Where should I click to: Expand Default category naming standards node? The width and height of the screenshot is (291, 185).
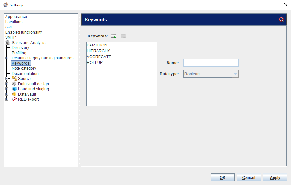click(x=7, y=58)
